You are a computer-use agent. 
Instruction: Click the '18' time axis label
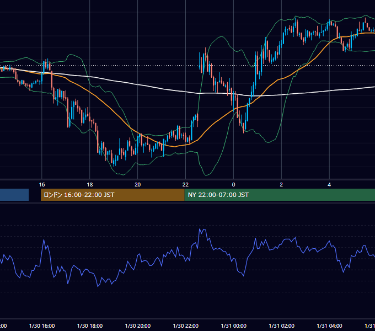pyautogui.click(x=90, y=185)
